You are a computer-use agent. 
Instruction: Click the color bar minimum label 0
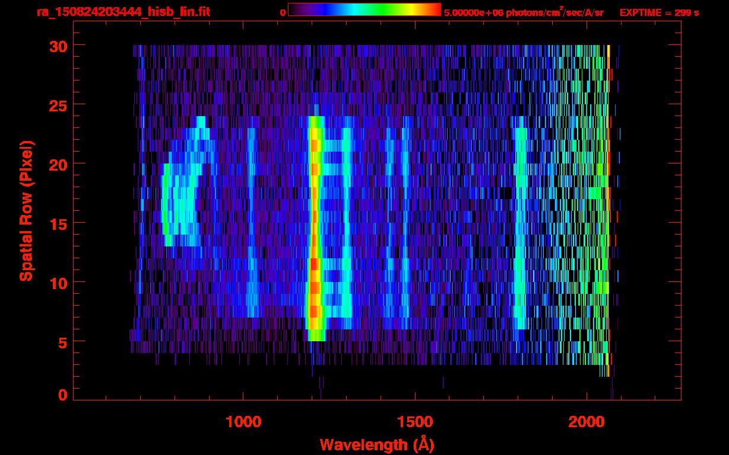pos(283,12)
